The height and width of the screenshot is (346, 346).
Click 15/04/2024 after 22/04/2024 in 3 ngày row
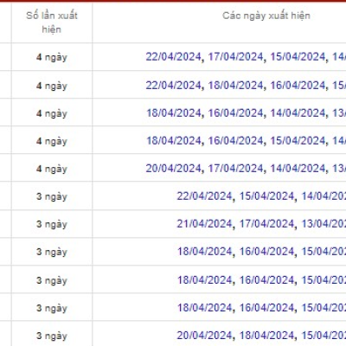click(266, 196)
